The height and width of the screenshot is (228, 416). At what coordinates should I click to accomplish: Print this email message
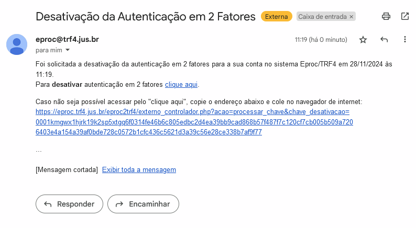[386, 16]
